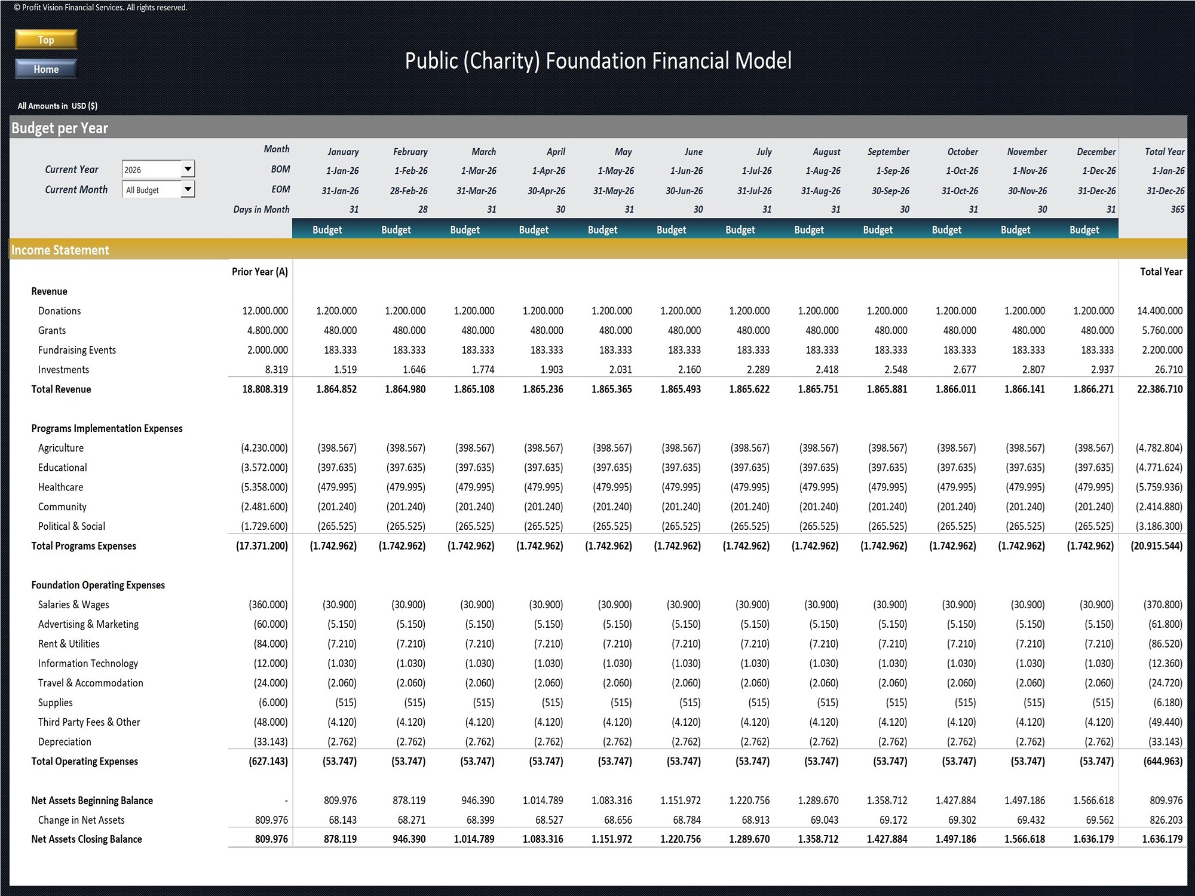This screenshot has height=896, width=1195.
Task: Click Total Year revenue value 22.386.710
Action: (x=1160, y=389)
